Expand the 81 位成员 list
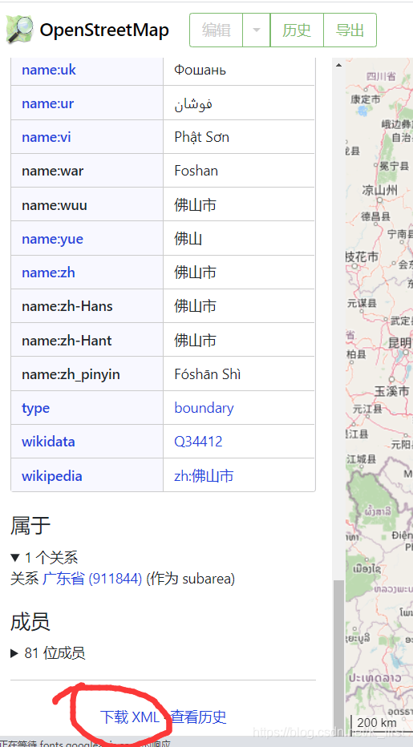The width and height of the screenshot is (413, 747). click(x=14, y=652)
